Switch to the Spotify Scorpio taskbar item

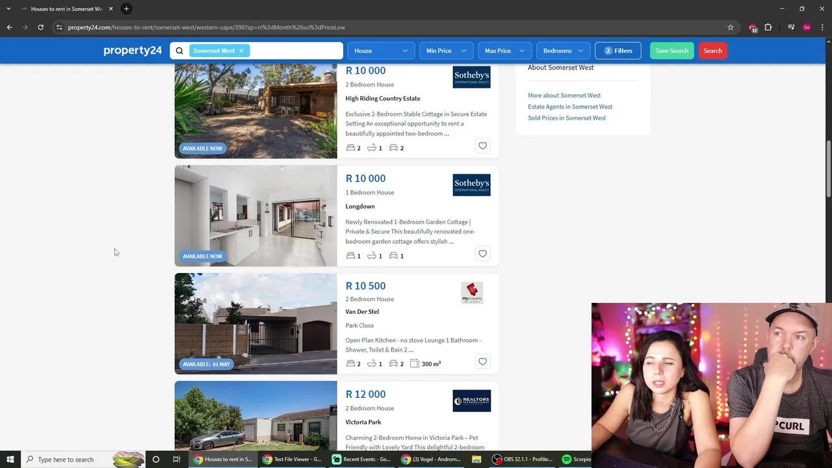[576, 460]
